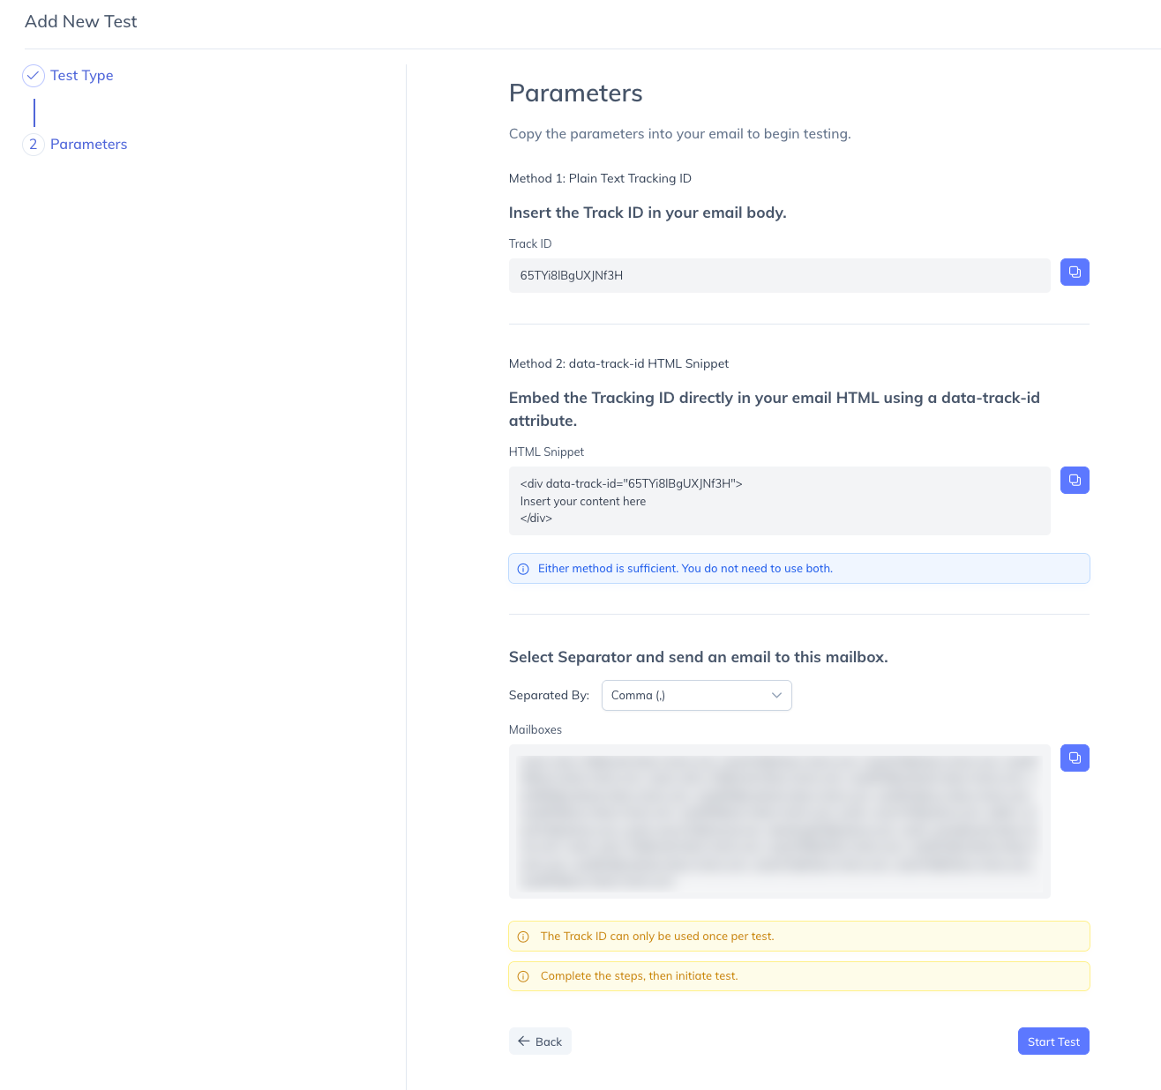
Task: Click the Test Type checkmark step icon
Action: pos(34,76)
